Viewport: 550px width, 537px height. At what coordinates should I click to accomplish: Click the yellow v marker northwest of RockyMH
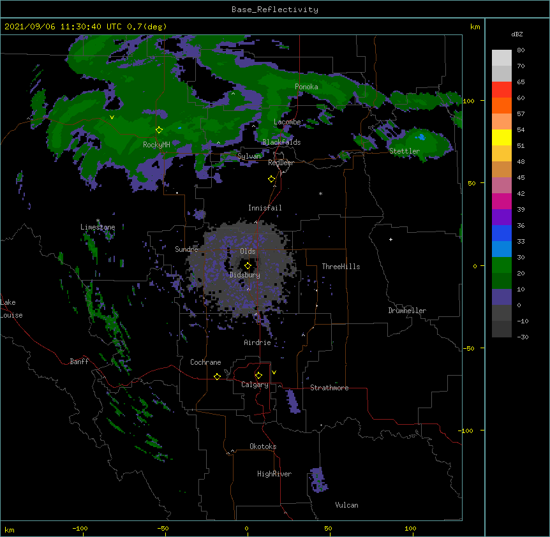pos(112,117)
